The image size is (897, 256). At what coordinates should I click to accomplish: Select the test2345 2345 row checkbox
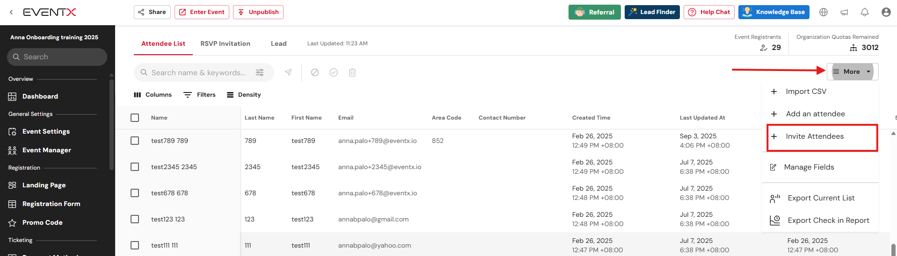point(135,167)
